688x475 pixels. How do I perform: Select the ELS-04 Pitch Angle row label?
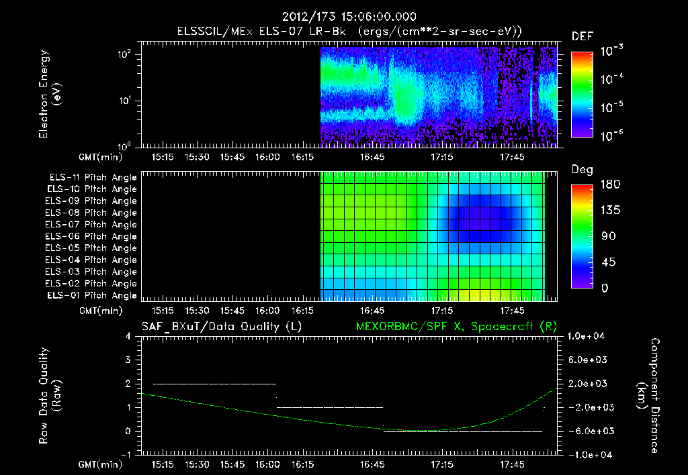click(91, 260)
